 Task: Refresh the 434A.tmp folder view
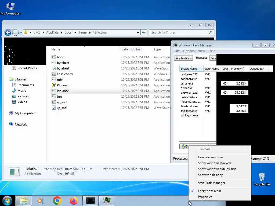[x=144, y=32]
